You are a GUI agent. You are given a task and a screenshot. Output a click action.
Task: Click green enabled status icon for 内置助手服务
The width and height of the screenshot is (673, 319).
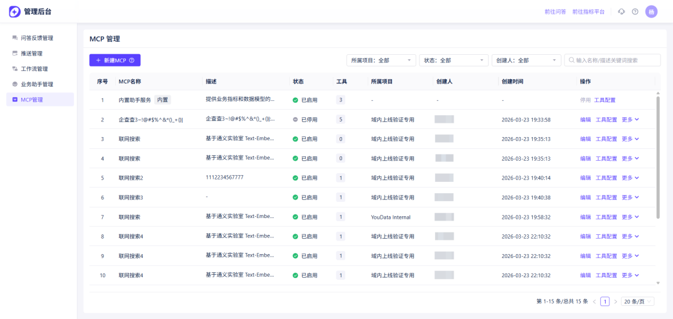(295, 100)
